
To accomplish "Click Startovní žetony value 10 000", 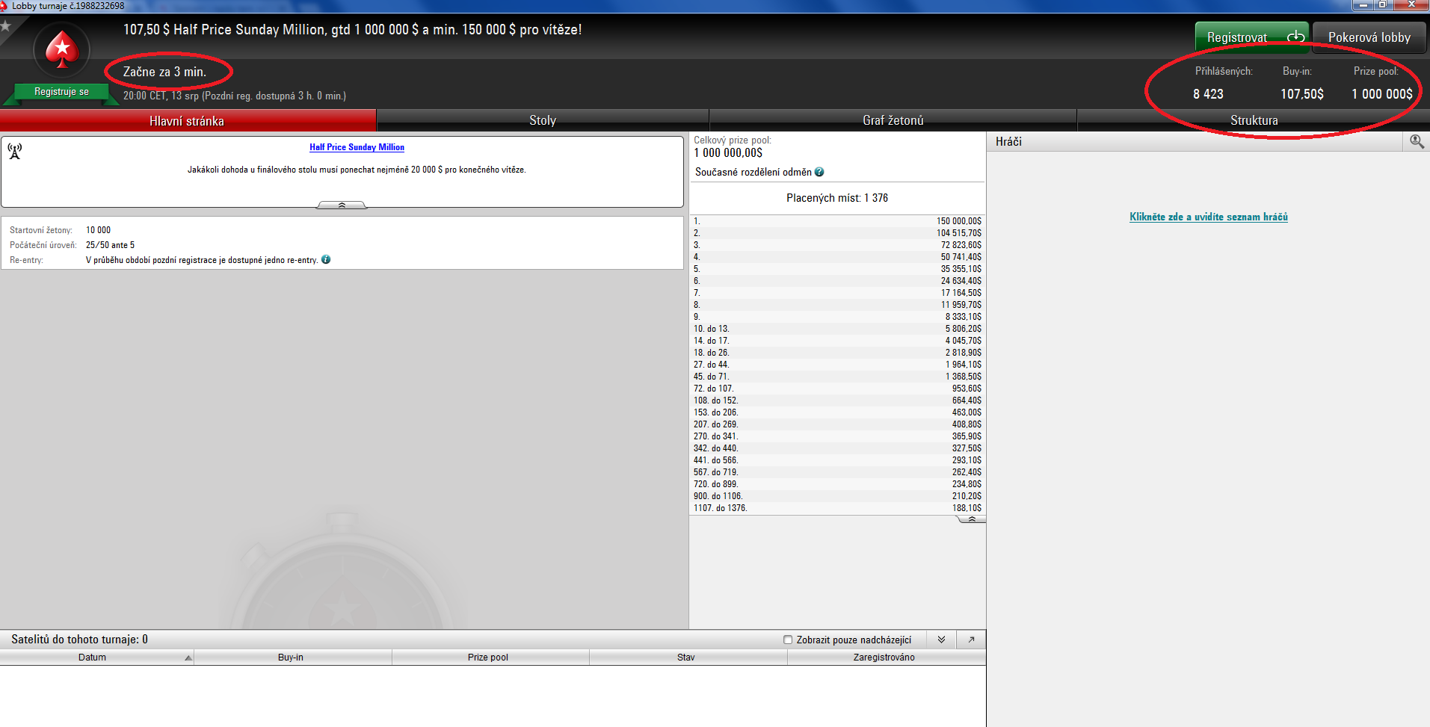I will [98, 230].
